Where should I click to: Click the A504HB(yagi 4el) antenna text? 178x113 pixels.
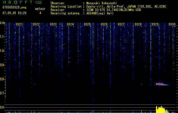[100, 13]
